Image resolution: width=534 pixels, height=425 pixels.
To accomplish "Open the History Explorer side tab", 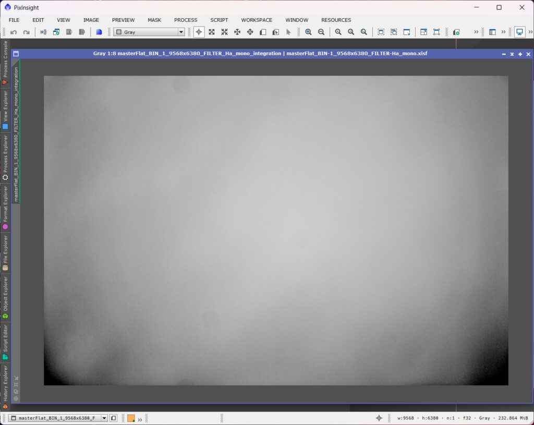I will [x=5, y=387].
